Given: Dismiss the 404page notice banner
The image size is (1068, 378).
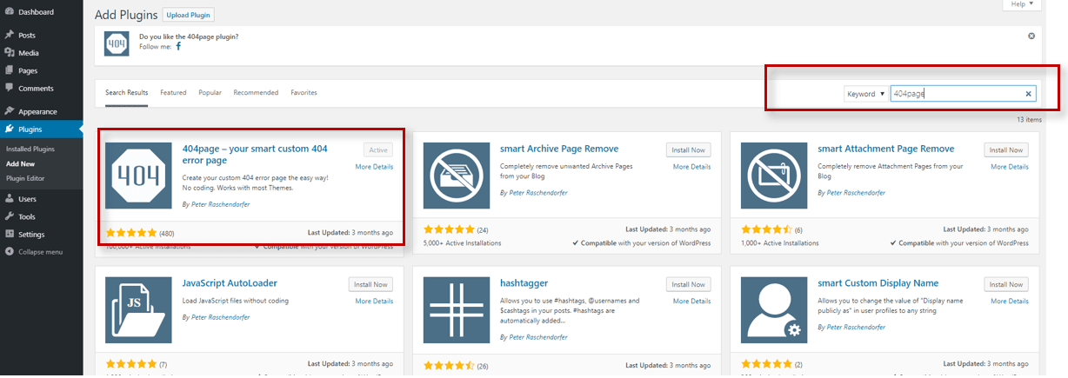Looking at the screenshot, I should (1031, 36).
